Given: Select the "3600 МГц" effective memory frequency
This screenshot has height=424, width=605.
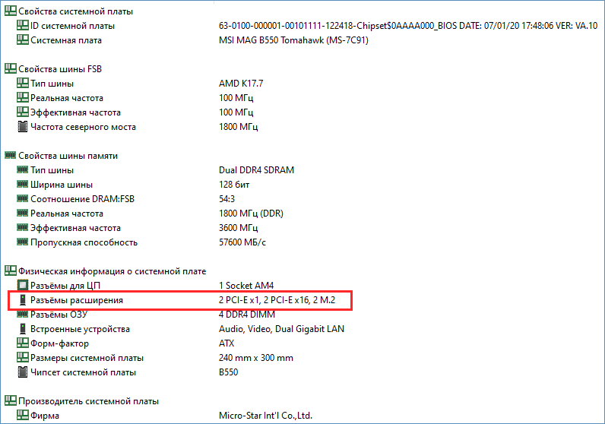Looking at the screenshot, I should [x=239, y=228].
